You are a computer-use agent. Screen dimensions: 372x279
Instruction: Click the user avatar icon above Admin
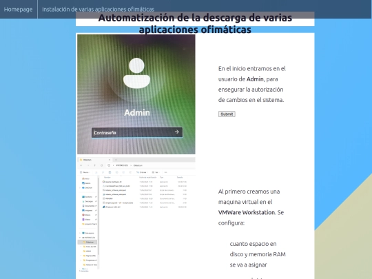(x=136, y=73)
